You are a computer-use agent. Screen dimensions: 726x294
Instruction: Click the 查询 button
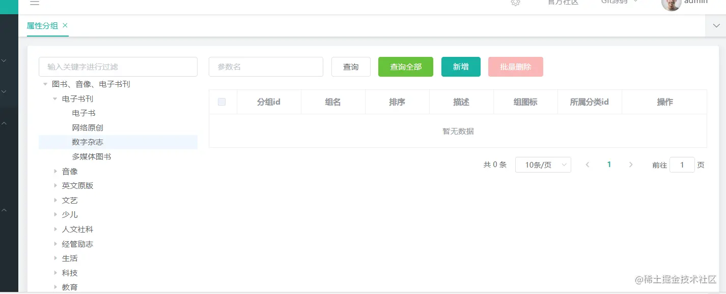coord(351,67)
